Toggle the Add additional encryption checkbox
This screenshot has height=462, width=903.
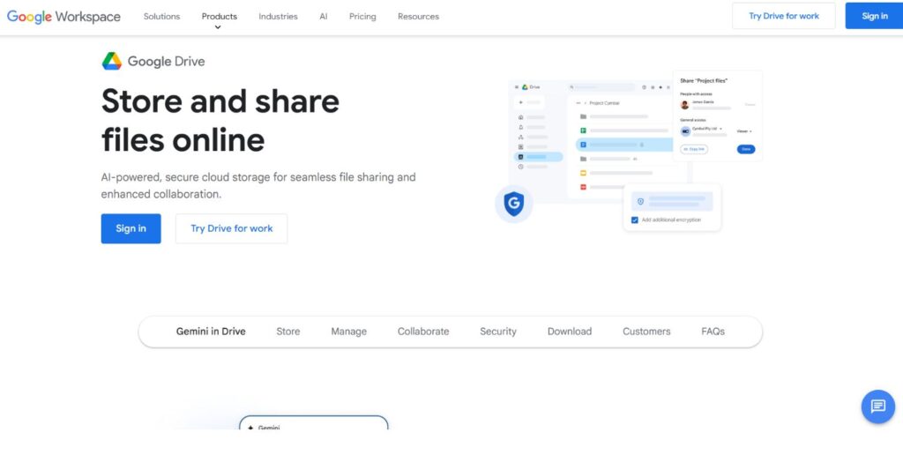[x=635, y=220]
